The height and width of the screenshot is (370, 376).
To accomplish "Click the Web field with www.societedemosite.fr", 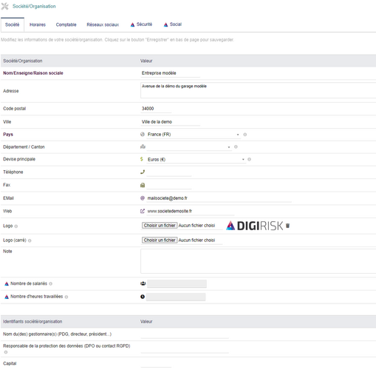I will point(191,212).
